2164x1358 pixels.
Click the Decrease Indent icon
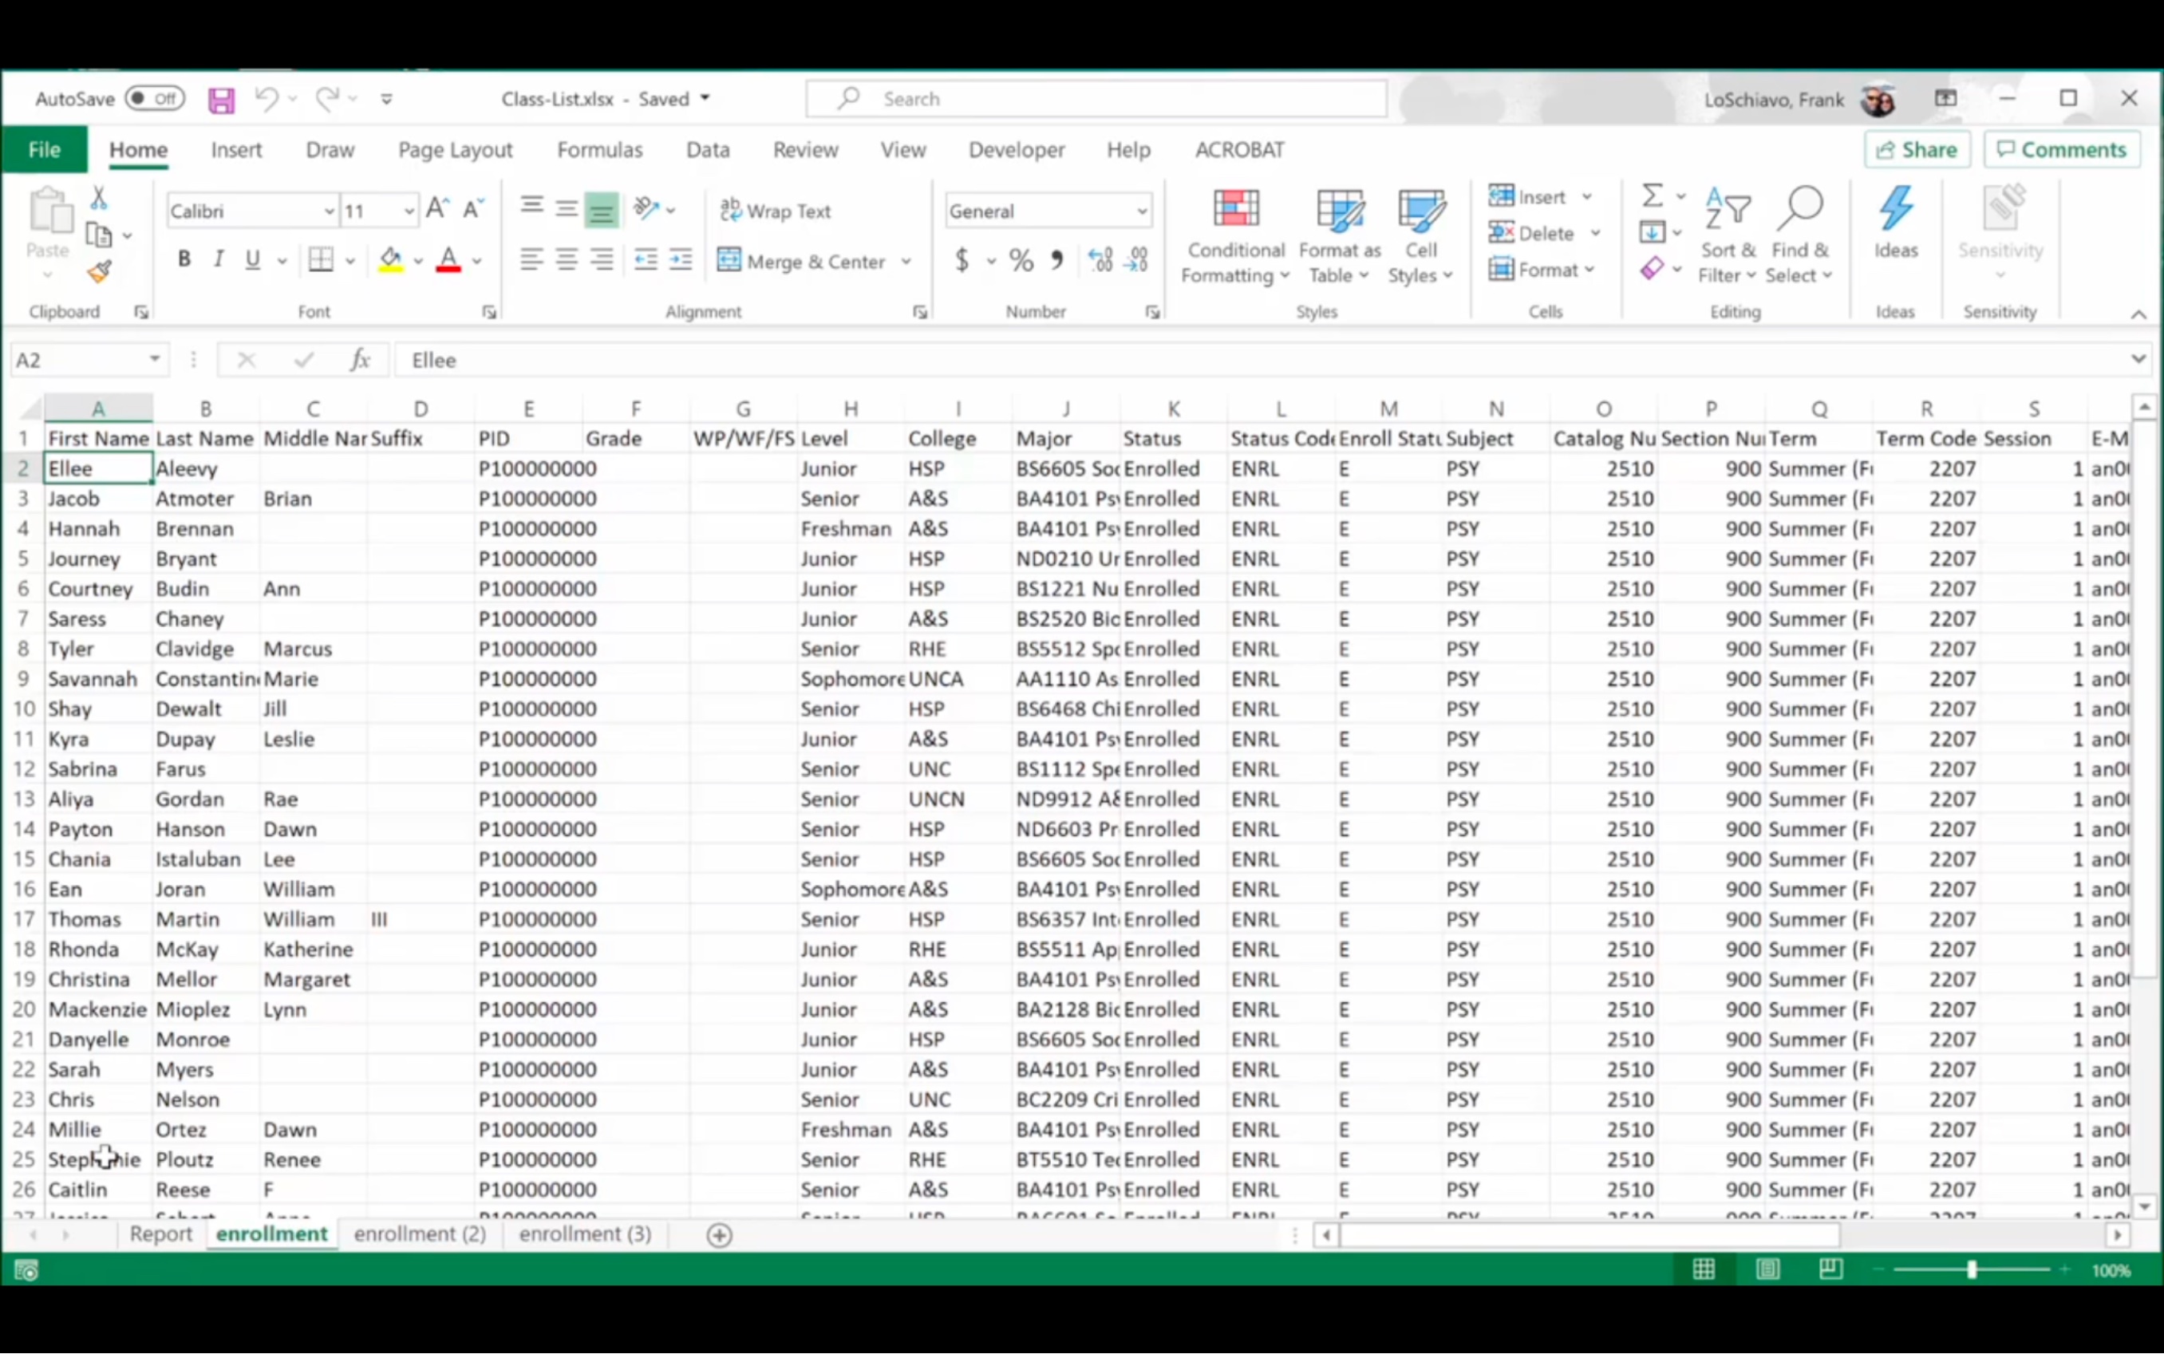pyautogui.click(x=646, y=260)
